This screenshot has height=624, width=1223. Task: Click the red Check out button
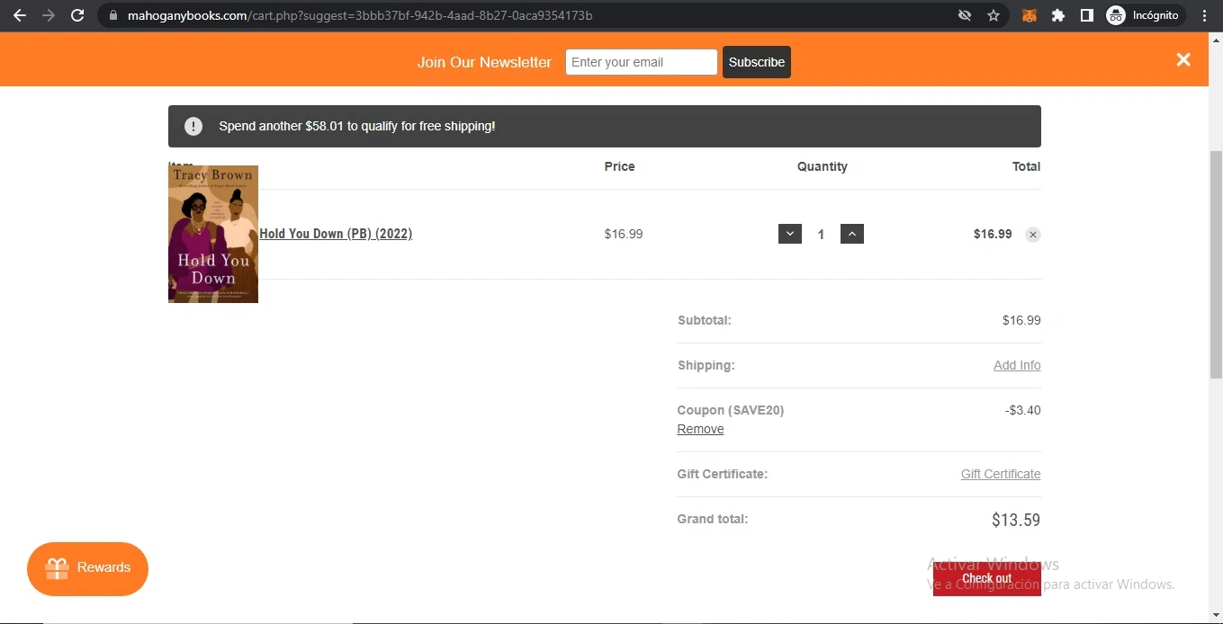coord(987,578)
